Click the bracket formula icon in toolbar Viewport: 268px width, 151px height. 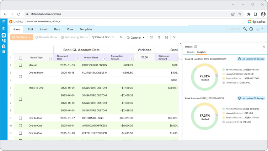click(166, 37)
